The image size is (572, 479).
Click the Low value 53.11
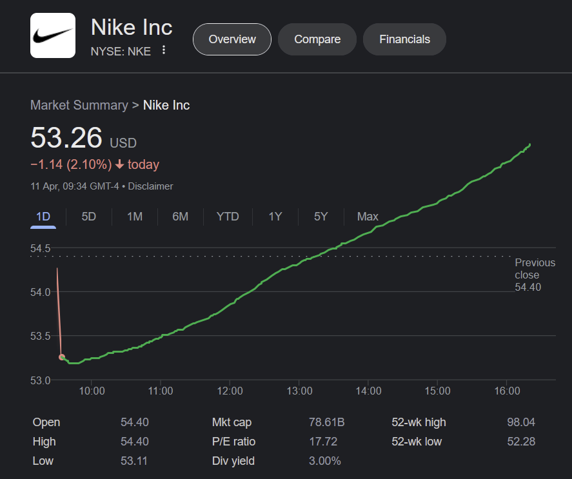tap(134, 461)
